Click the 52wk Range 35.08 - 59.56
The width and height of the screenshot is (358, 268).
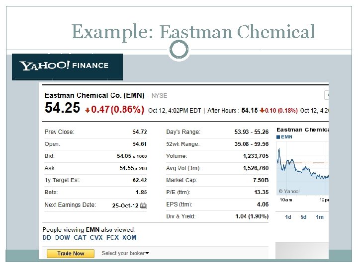pyautogui.click(x=252, y=144)
